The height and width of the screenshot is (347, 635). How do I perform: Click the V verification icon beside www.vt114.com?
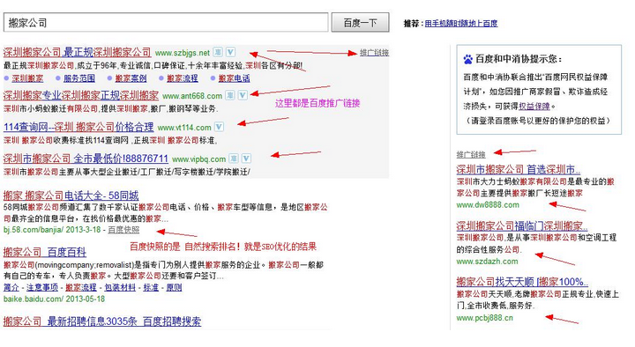tap(219, 127)
